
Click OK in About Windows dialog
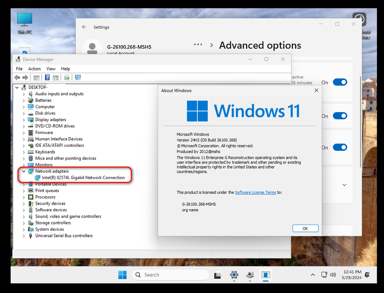coord(305,229)
